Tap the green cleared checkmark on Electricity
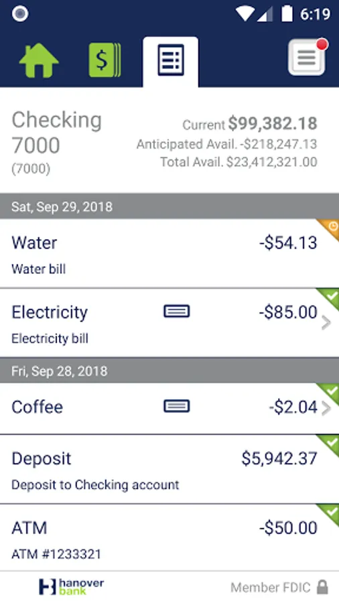 330,297
